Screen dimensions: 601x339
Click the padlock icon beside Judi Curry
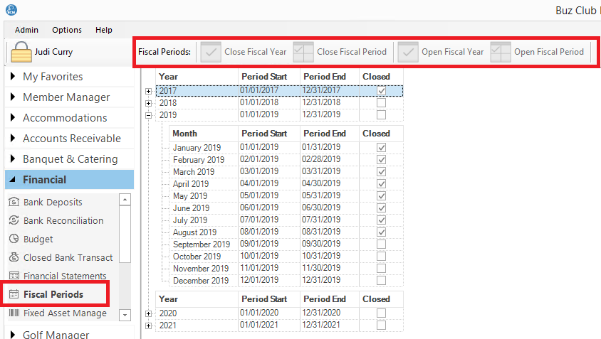pos(21,52)
